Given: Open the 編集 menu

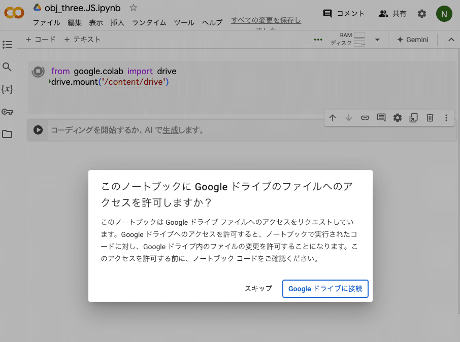Looking at the screenshot, I should click(x=75, y=23).
